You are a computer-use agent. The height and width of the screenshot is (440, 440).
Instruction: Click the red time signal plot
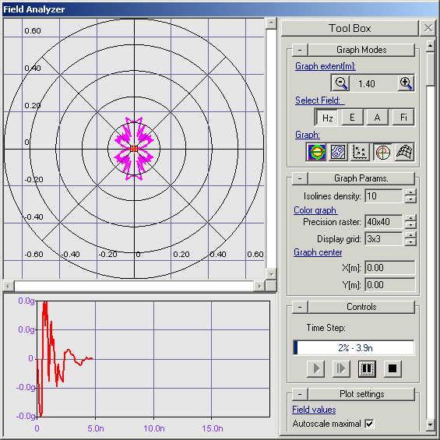[x=65, y=359]
